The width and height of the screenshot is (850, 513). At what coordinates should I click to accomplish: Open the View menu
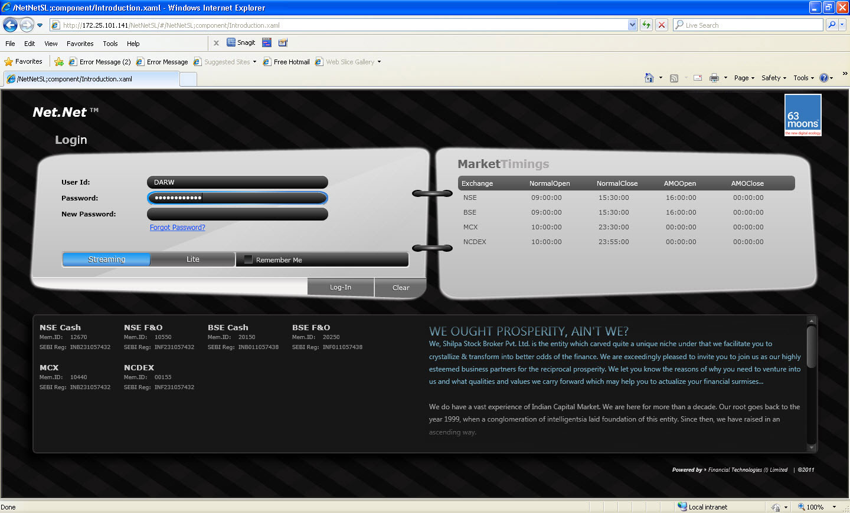(51, 44)
